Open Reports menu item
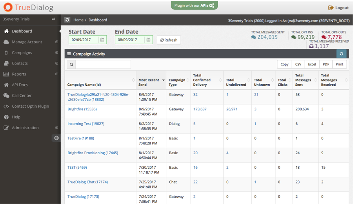 (x=19, y=74)
